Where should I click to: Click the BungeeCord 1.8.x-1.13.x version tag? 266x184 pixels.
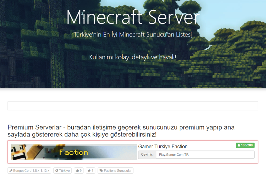point(29,170)
